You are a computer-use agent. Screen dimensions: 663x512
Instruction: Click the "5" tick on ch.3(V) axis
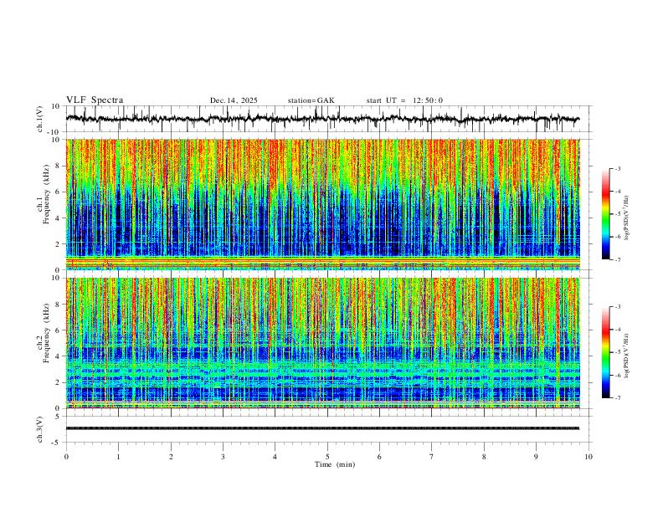[58, 417]
